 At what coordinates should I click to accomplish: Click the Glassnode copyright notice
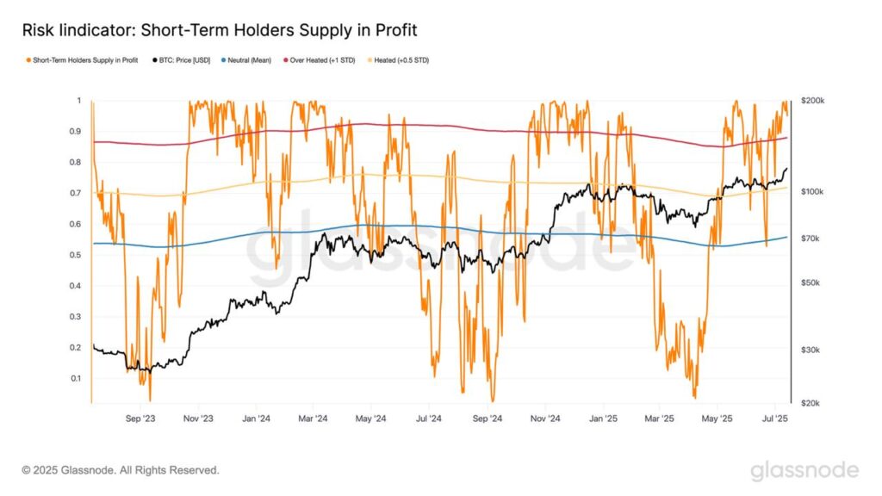[x=121, y=470]
